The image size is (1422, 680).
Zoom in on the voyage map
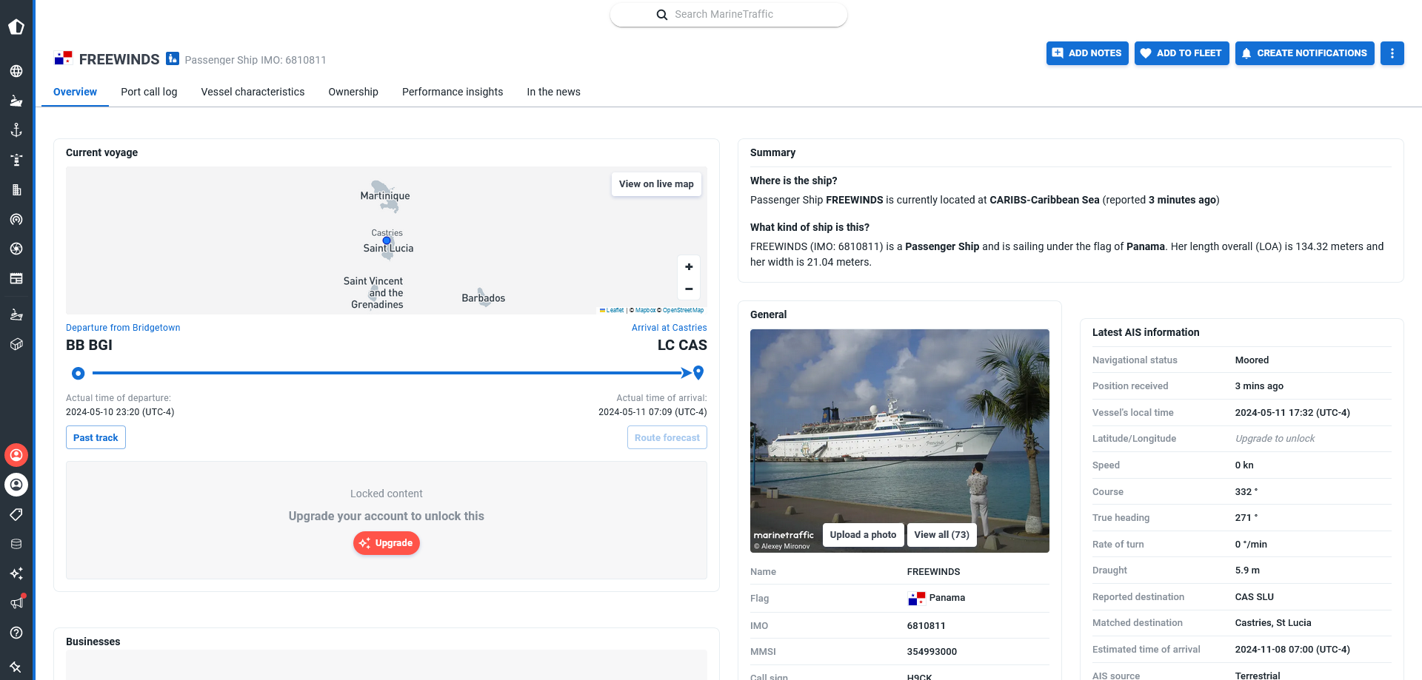689,267
